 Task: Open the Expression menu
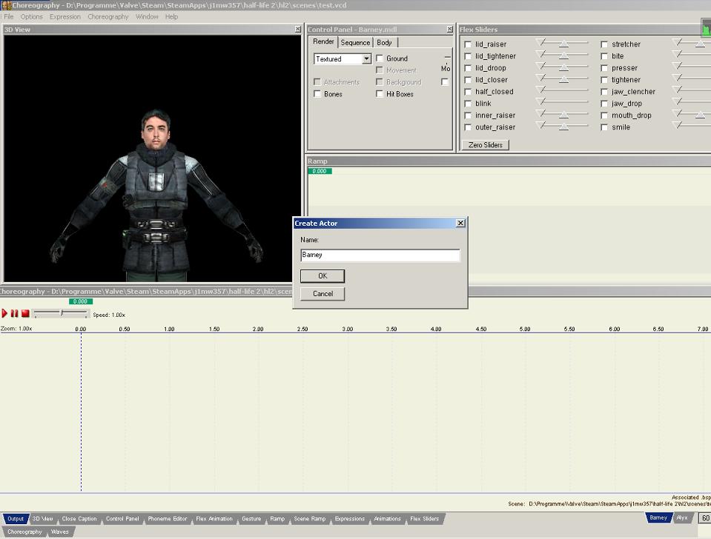click(65, 17)
